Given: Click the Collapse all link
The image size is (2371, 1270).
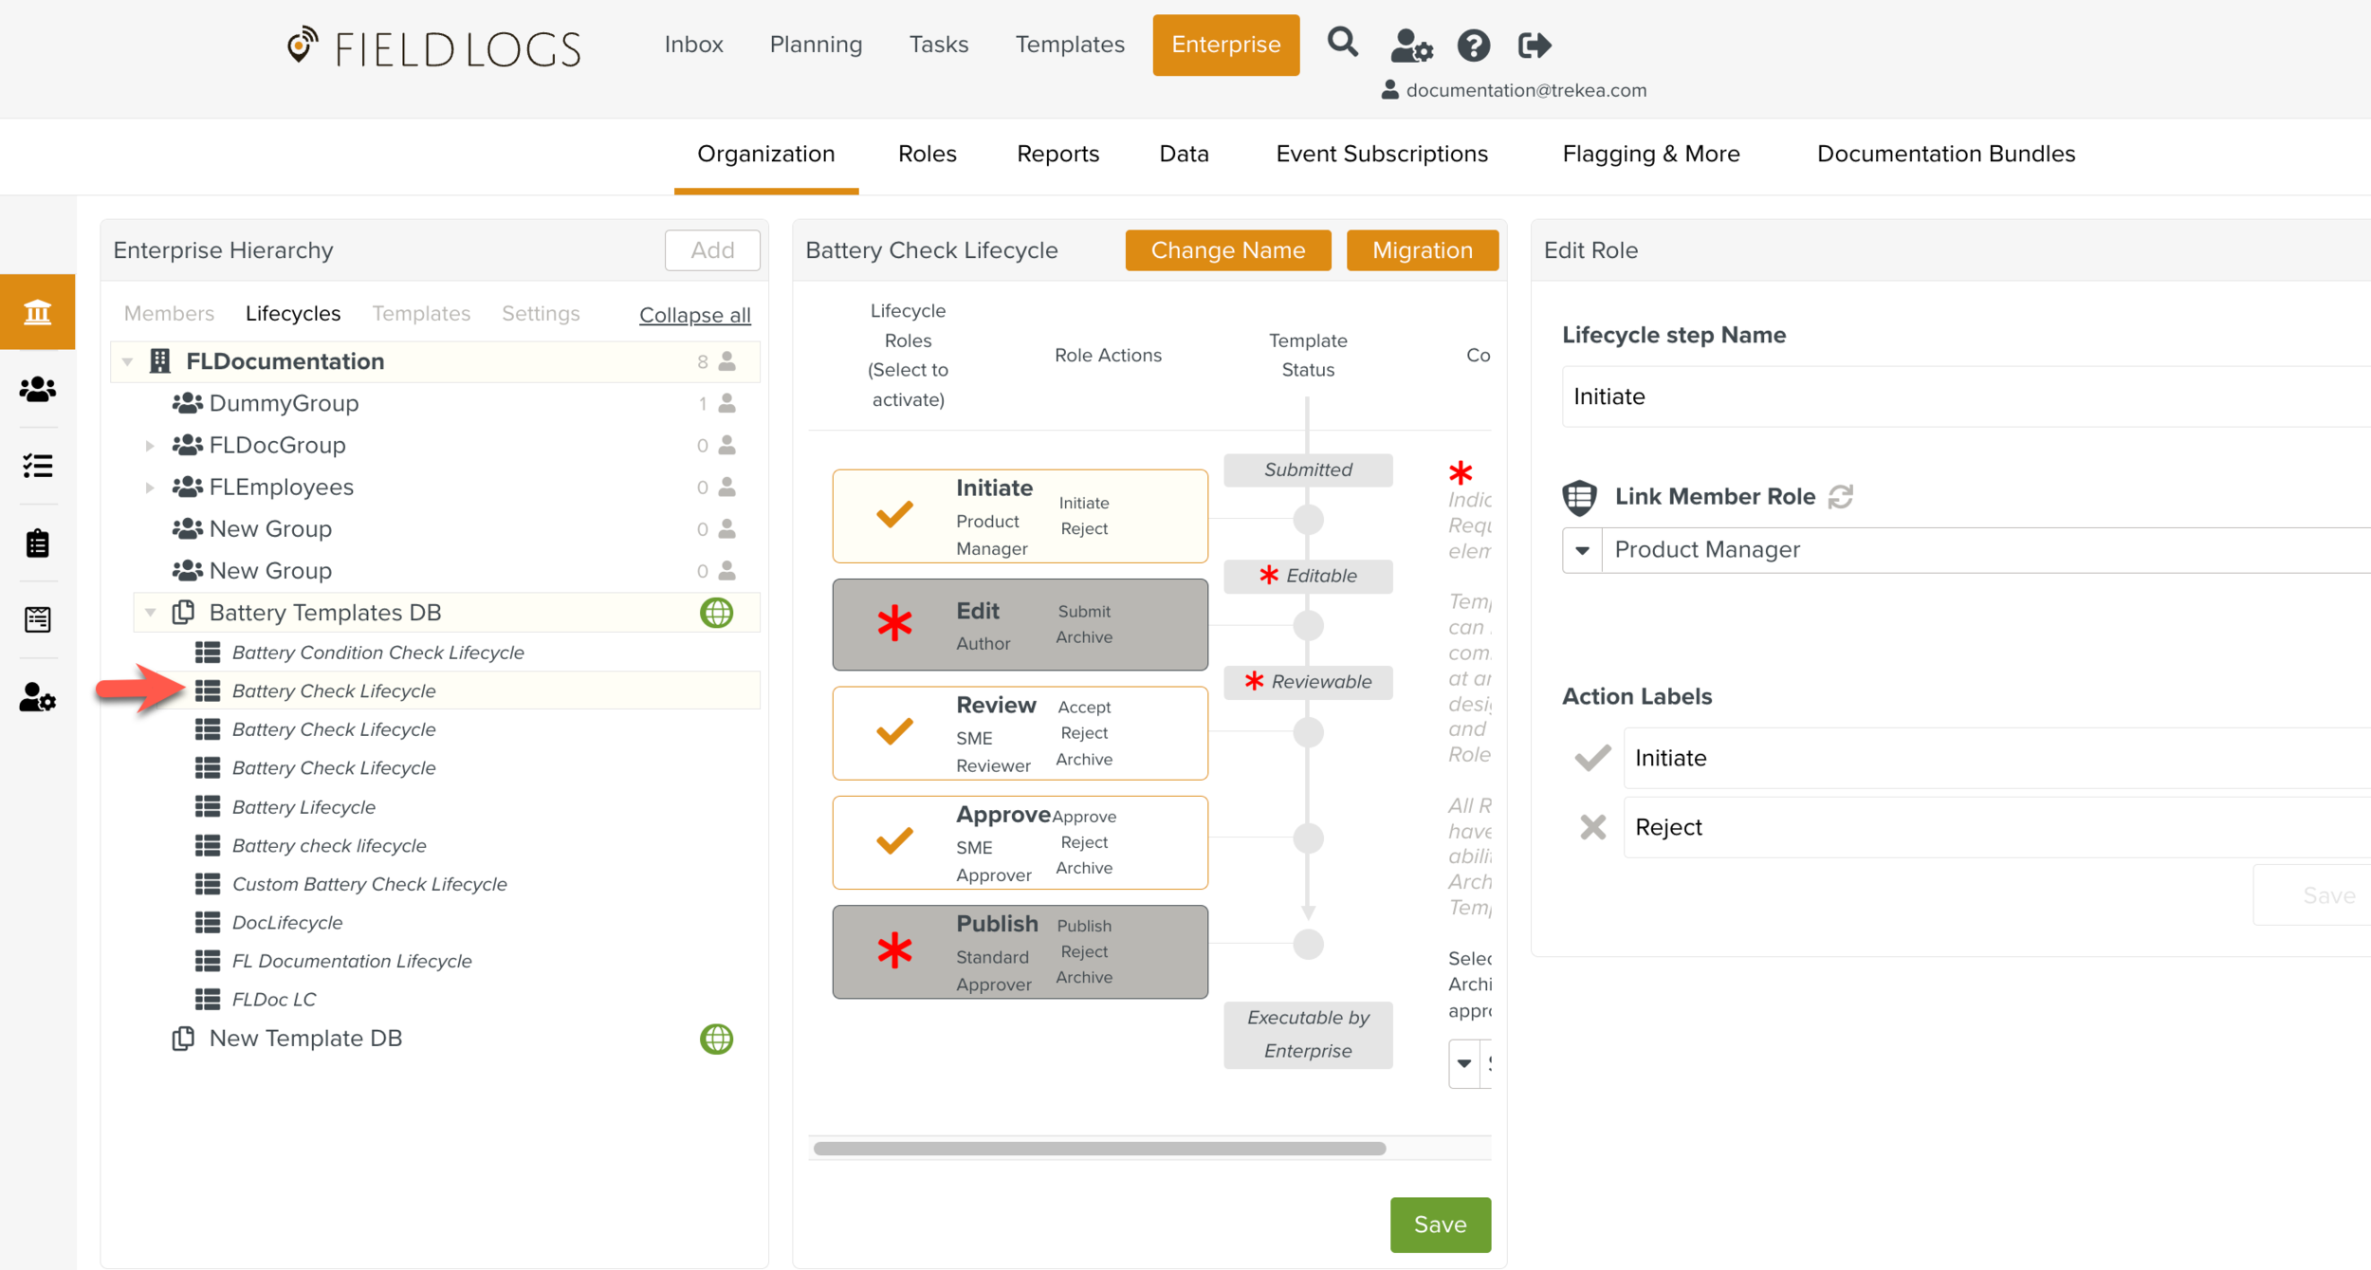Looking at the screenshot, I should tap(694, 315).
